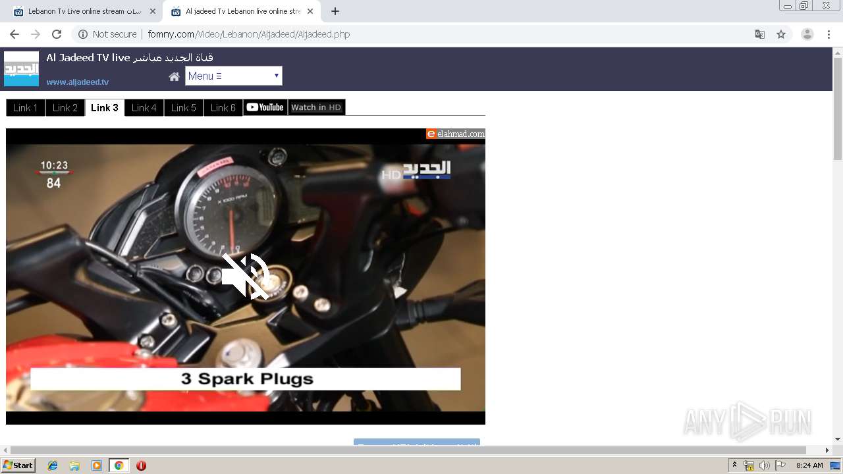Screen dimensions: 843x474
Task: Click the volume speaker tray icon
Action: click(x=764, y=465)
